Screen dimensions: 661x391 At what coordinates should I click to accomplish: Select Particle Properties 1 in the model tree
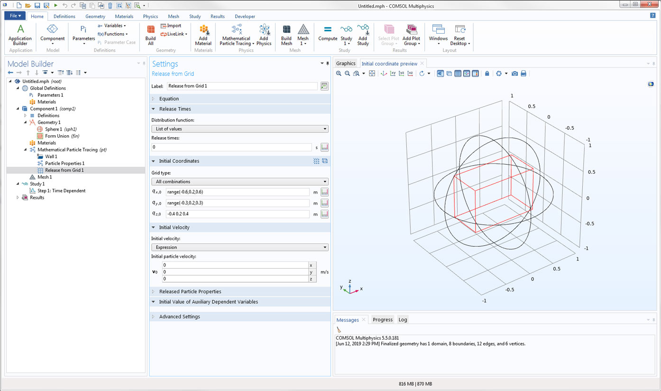click(64, 163)
